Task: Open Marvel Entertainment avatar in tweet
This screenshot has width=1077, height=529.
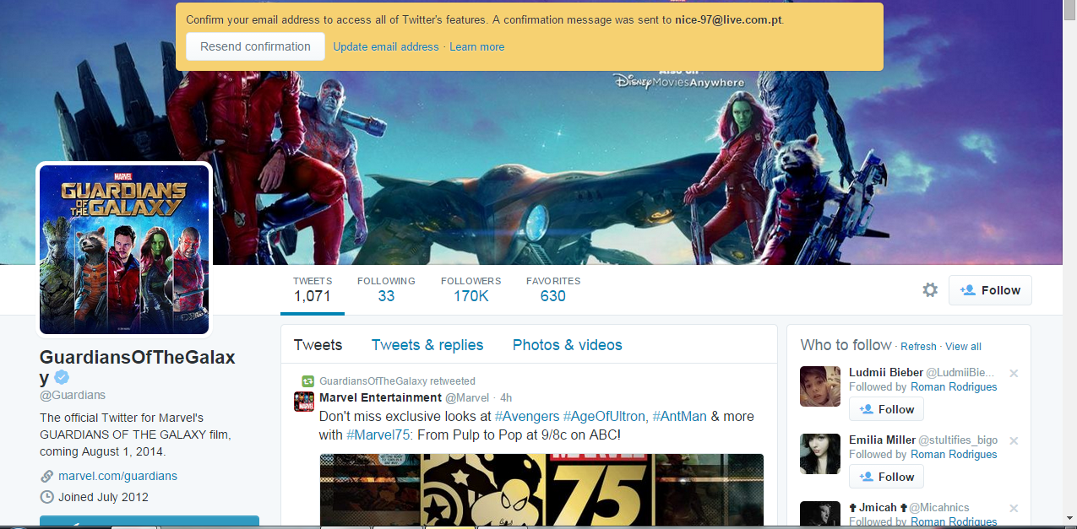Action: pyautogui.click(x=304, y=402)
